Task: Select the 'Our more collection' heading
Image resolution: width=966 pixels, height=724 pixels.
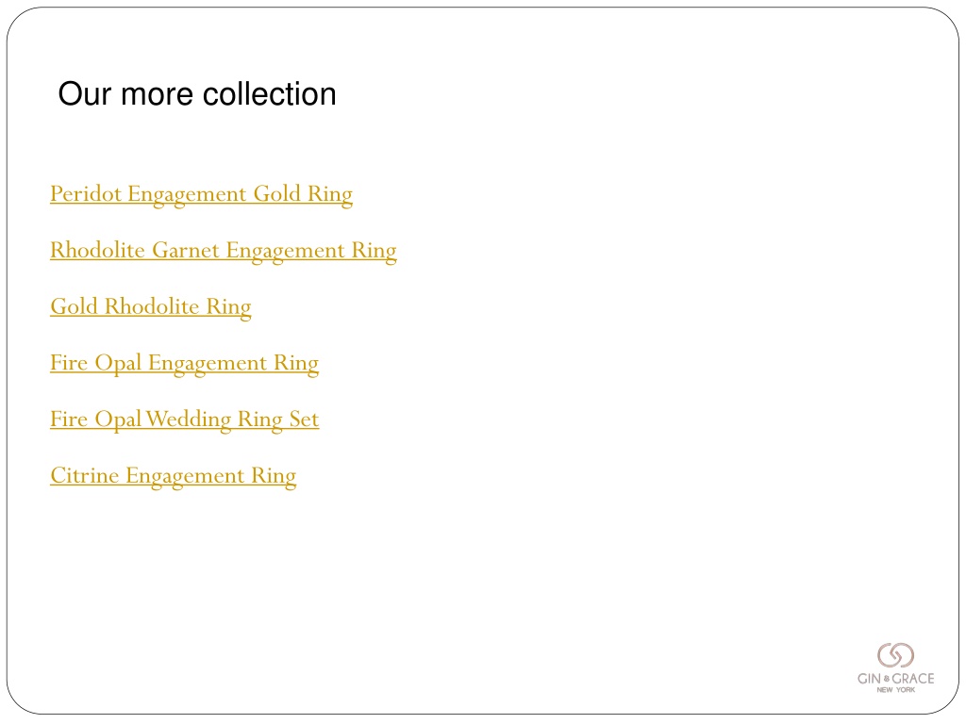Action: tap(197, 94)
